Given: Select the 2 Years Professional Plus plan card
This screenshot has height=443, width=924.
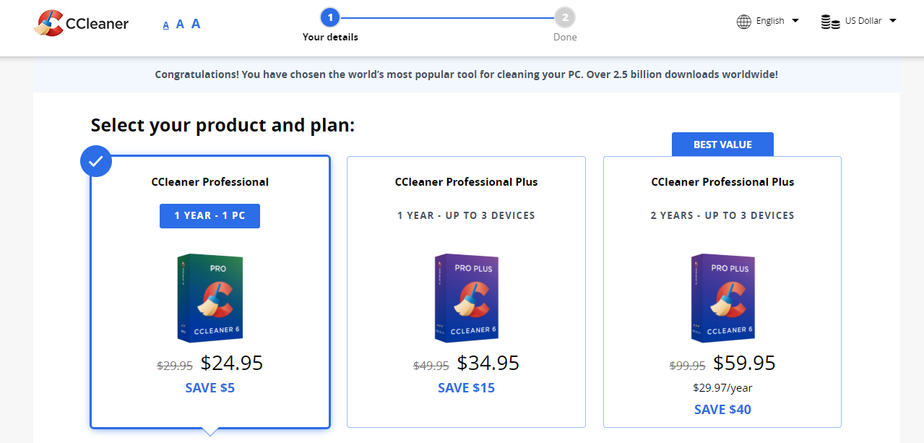Looking at the screenshot, I should 722,292.
